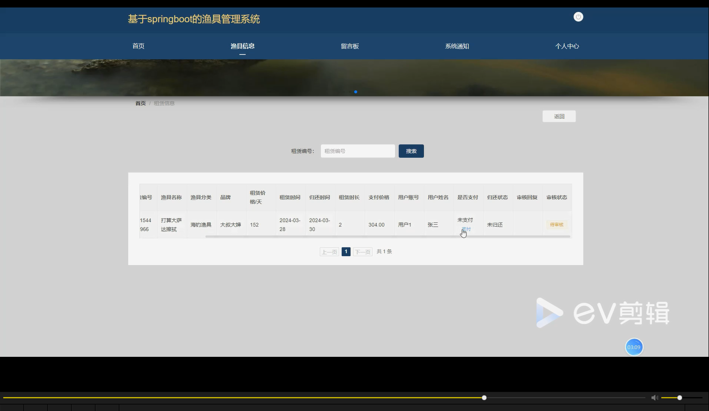Click the 支付价格 column header

point(379,198)
